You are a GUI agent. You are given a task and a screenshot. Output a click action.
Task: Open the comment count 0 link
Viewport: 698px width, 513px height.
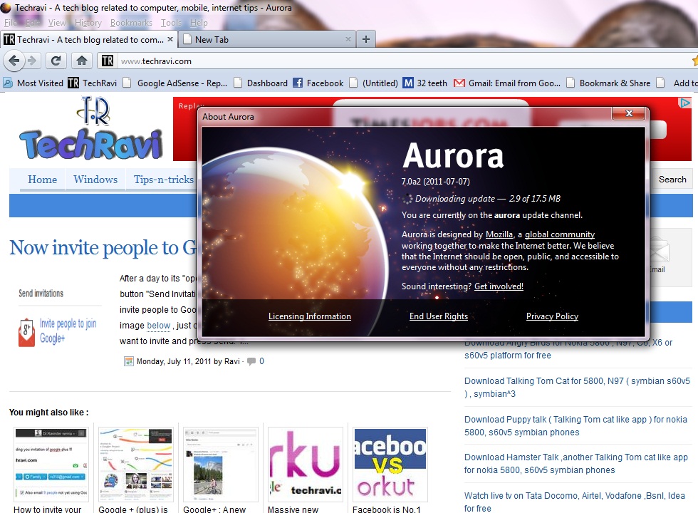pos(262,361)
